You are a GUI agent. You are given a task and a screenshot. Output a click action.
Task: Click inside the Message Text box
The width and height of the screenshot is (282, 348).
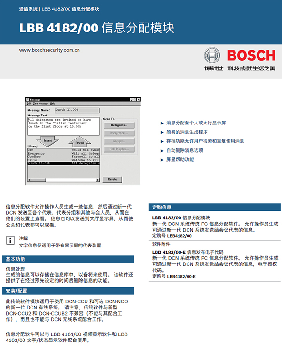point(63,126)
